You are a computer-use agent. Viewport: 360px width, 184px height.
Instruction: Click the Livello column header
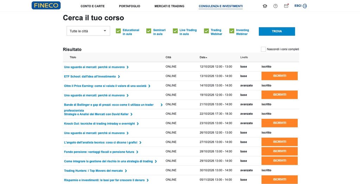[244, 57]
